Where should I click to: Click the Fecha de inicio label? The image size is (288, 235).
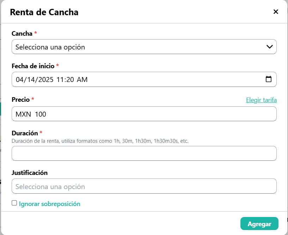pyautogui.click(x=33, y=66)
